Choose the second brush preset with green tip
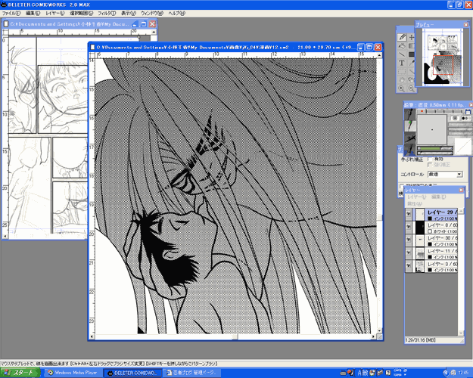 pyautogui.click(x=410, y=125)
